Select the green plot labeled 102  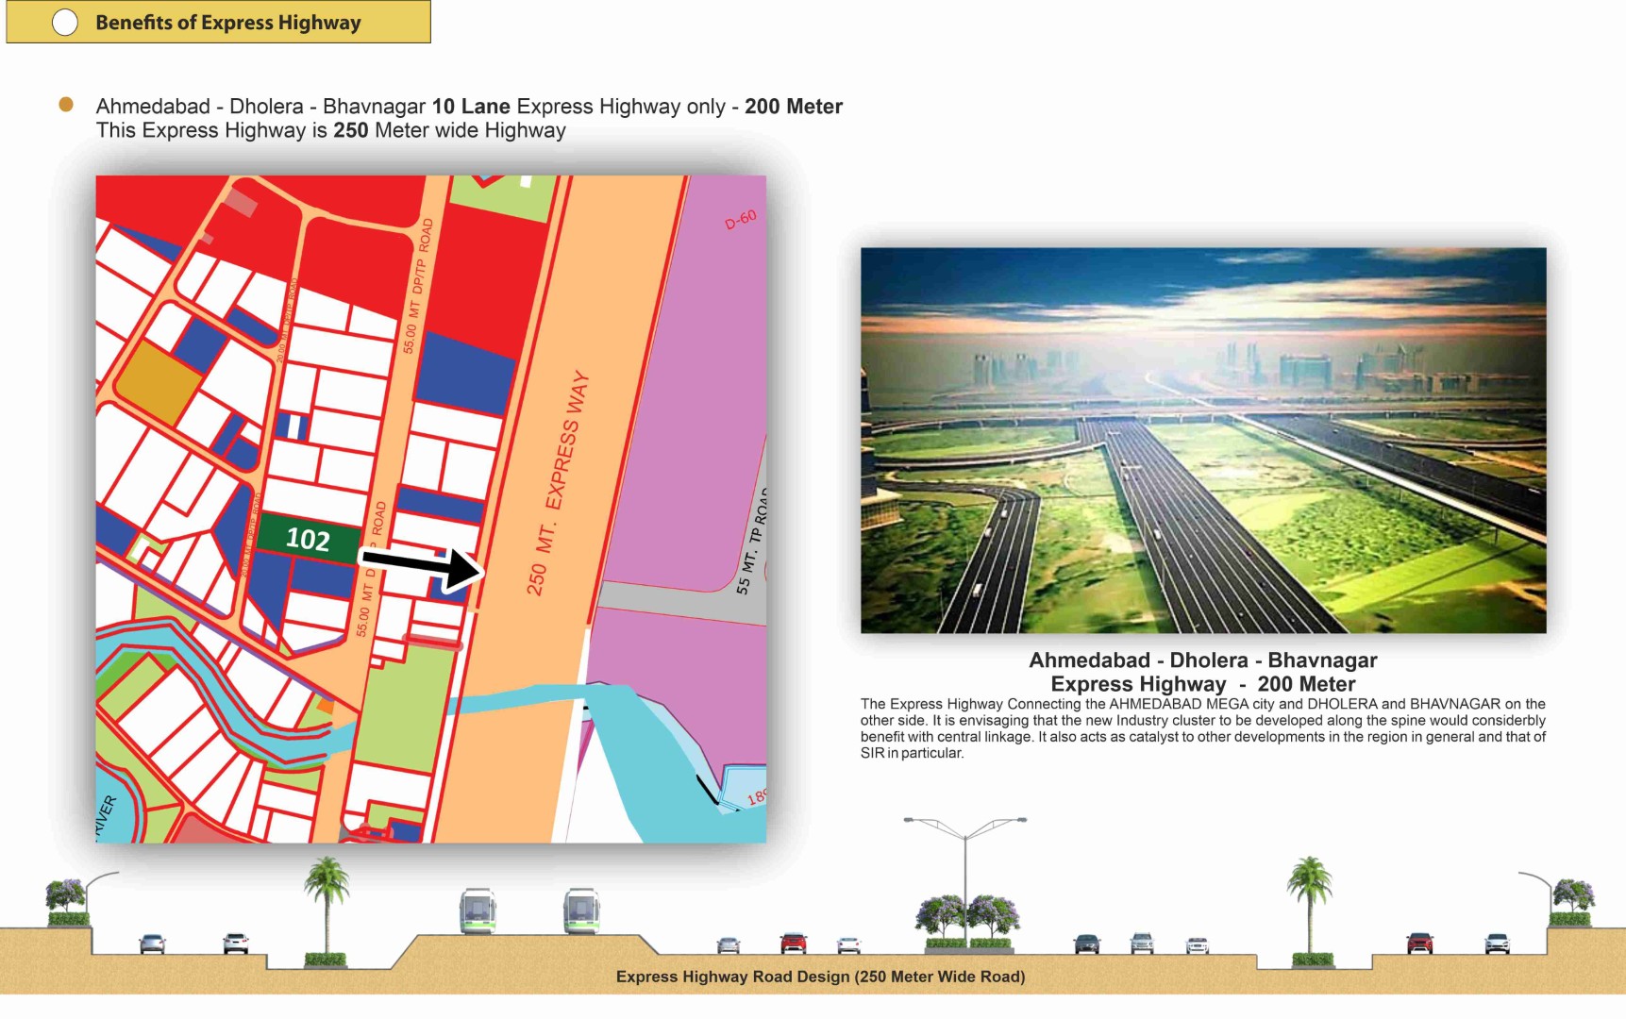308,539
